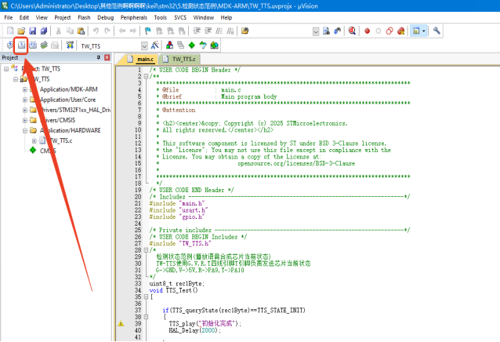Open Options for Target magic wand
Viewport: 500px width, 342px height.
click(155, 45)
